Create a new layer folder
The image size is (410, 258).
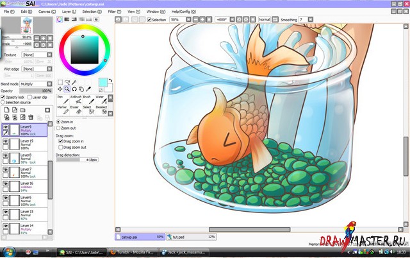(23, 110)
